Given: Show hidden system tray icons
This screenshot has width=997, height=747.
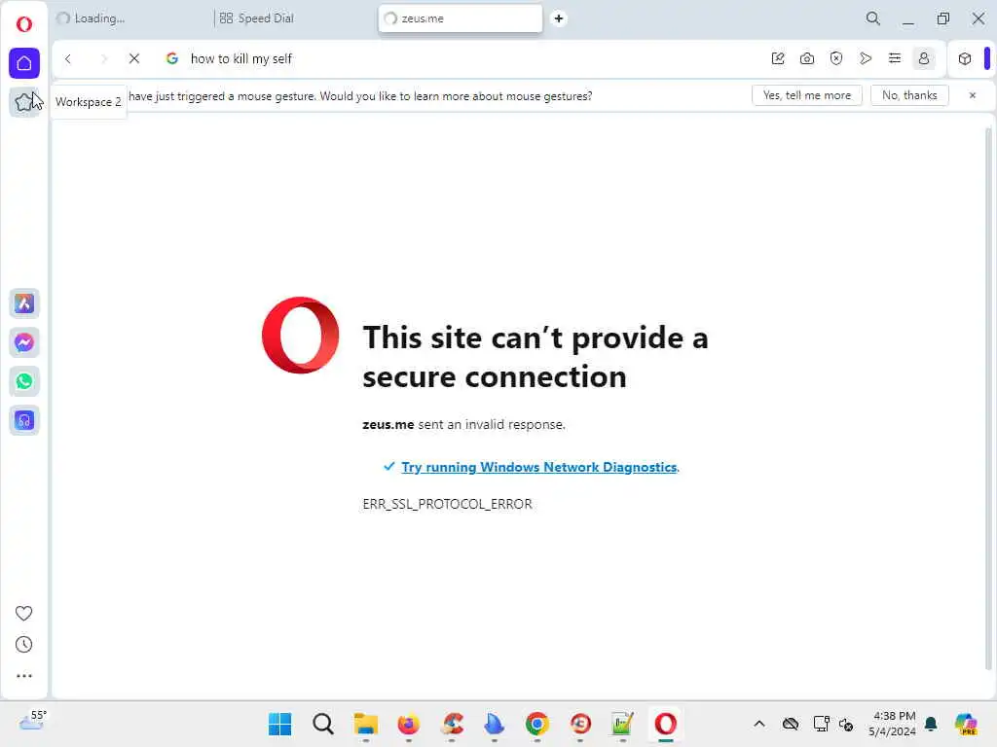Looking at the screenshot, I should (759, 724).
